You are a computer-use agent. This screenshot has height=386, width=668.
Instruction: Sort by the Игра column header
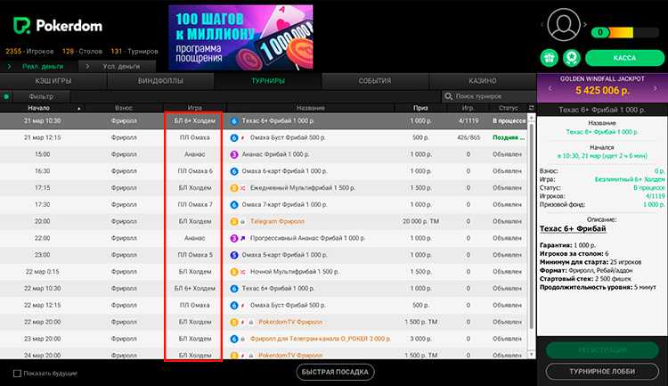[x=195, y=109]
